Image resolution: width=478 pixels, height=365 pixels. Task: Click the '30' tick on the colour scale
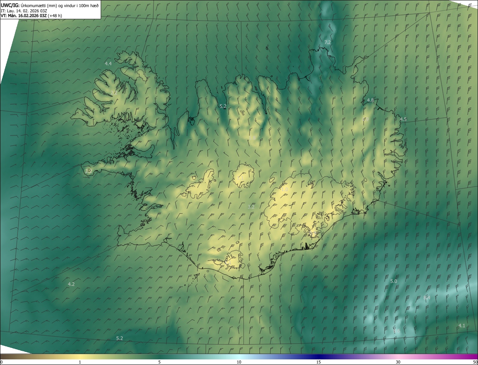pyautogui.click(x=398, y=362)
